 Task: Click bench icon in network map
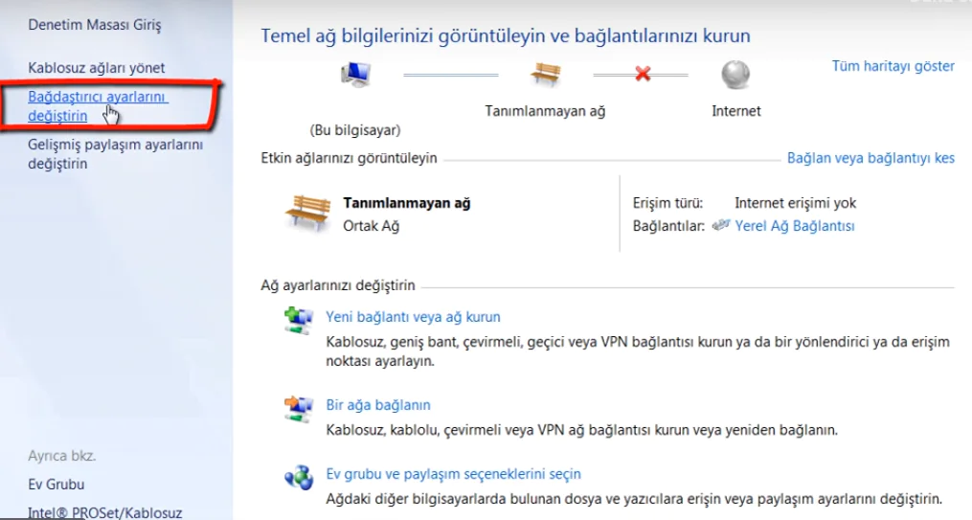pyautogui.click(x=546, y=75)
